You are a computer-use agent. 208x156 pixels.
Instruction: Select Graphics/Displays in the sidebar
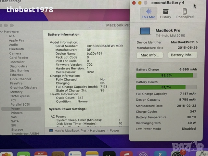[24, 87]
